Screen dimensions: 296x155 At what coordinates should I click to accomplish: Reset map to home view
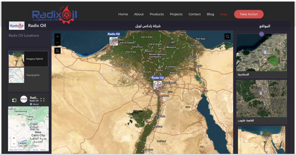coord(58,51)
